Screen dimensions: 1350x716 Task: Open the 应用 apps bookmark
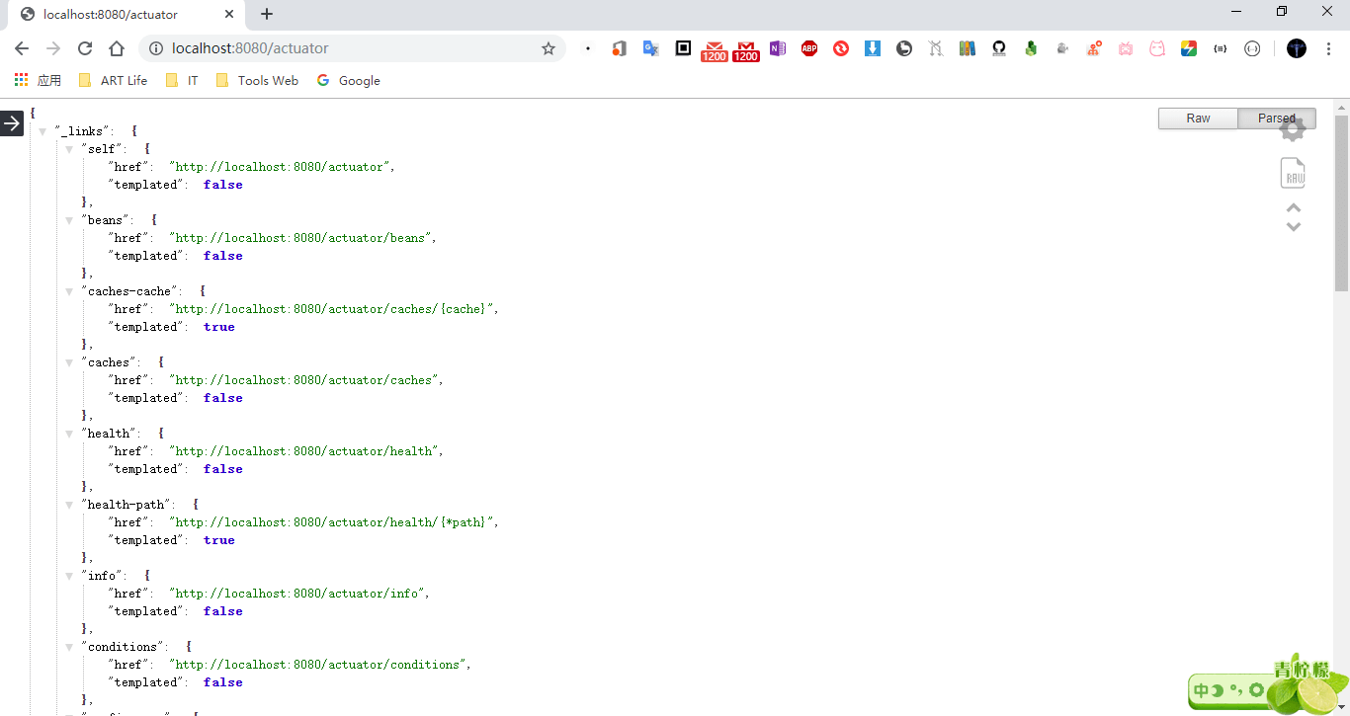pyautogui.click(x=38, y=81)
